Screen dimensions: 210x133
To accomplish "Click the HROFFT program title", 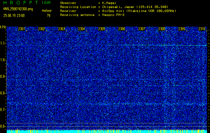I will pyautogui.click(x=21, y=3).
